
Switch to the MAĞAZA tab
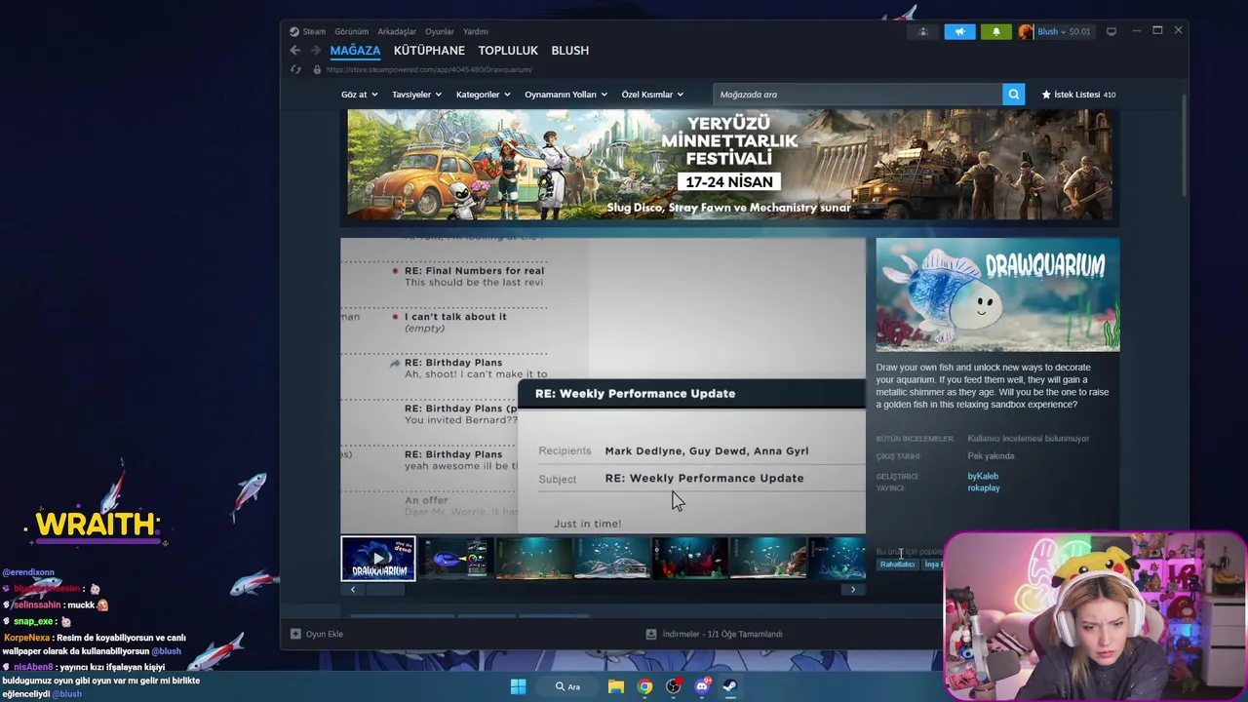(355, 51)
